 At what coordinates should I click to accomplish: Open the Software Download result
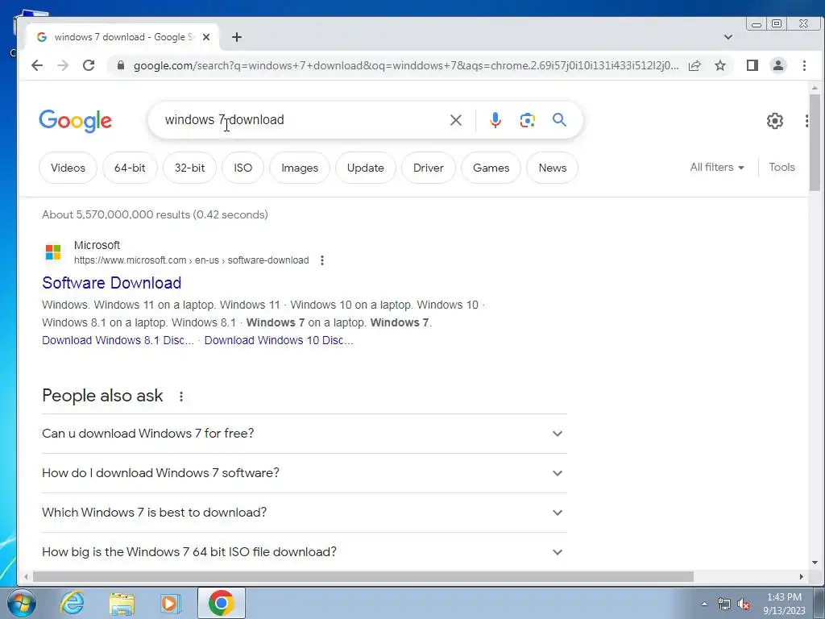click(x=111, y=283)
